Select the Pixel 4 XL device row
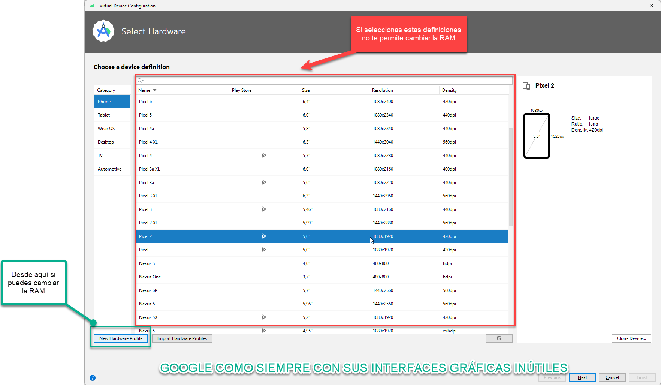Screen dimensions: 661x386 [322, 142]
